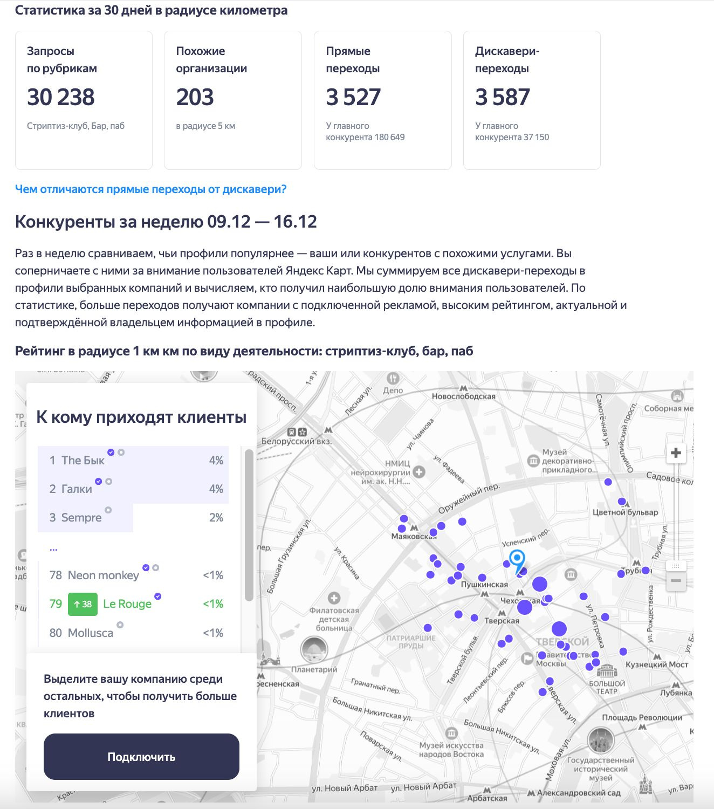
Task: Click the Площадь Революции metro icon
Action: tap(642, 726)
